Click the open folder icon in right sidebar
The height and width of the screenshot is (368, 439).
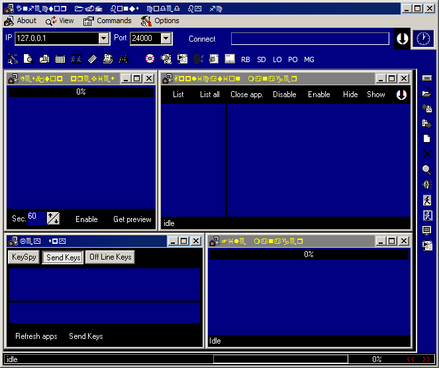426,94
